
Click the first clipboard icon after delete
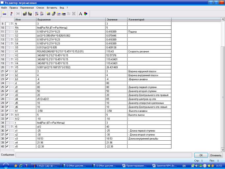click(x=25, y=14)
